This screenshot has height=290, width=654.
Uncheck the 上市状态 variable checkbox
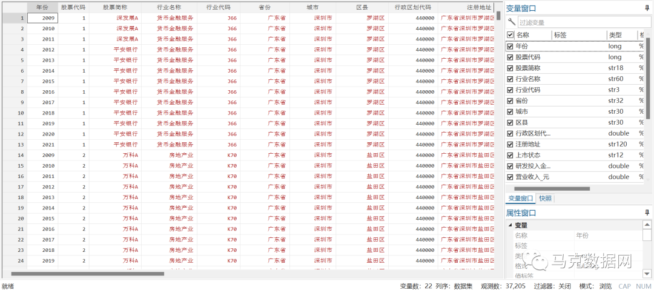[510, 155]
